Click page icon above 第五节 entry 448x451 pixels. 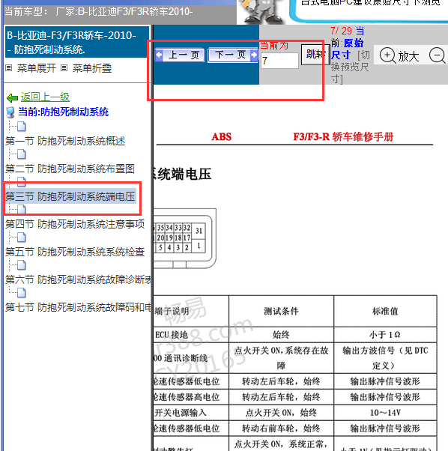coord(22,237)
